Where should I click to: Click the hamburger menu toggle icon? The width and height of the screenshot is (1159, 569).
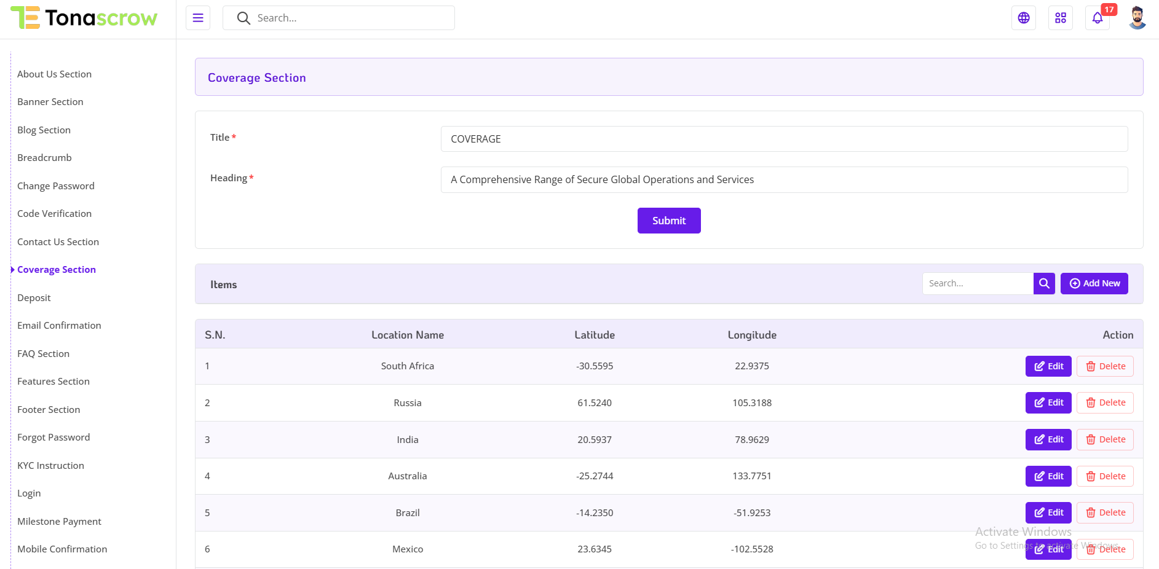198,18
